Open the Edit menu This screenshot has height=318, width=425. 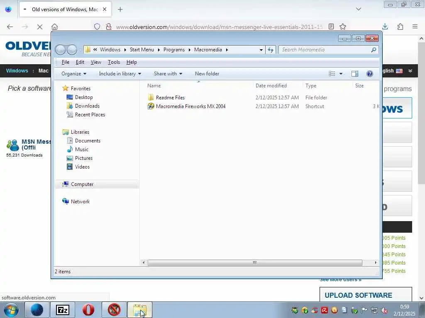pyautogui.click(x=80, y=62)
